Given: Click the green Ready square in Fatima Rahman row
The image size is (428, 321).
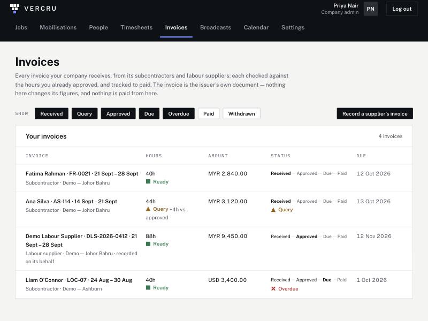Looking at the screenshot, I should [148, 181].
